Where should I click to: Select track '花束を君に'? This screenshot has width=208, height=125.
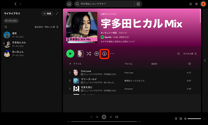[x=87, y=87]
